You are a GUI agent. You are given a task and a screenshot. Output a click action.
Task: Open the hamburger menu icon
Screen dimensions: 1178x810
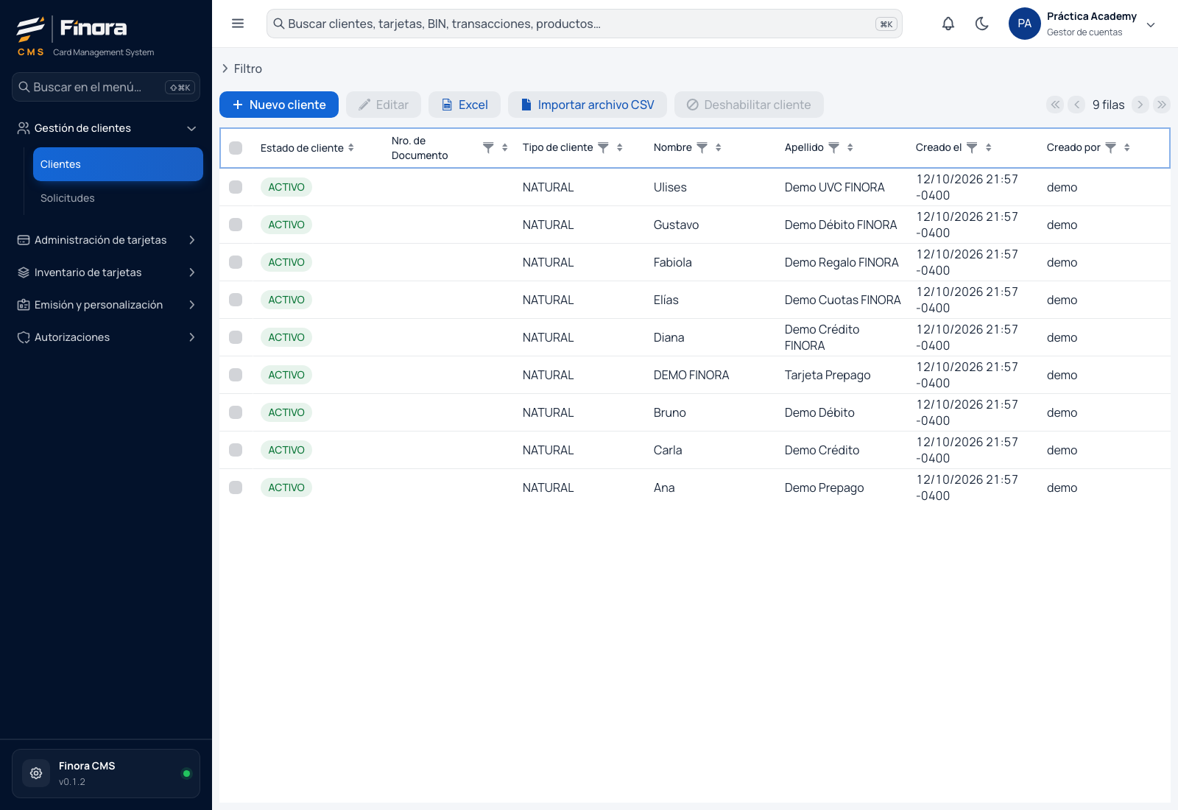coord(238,24)
